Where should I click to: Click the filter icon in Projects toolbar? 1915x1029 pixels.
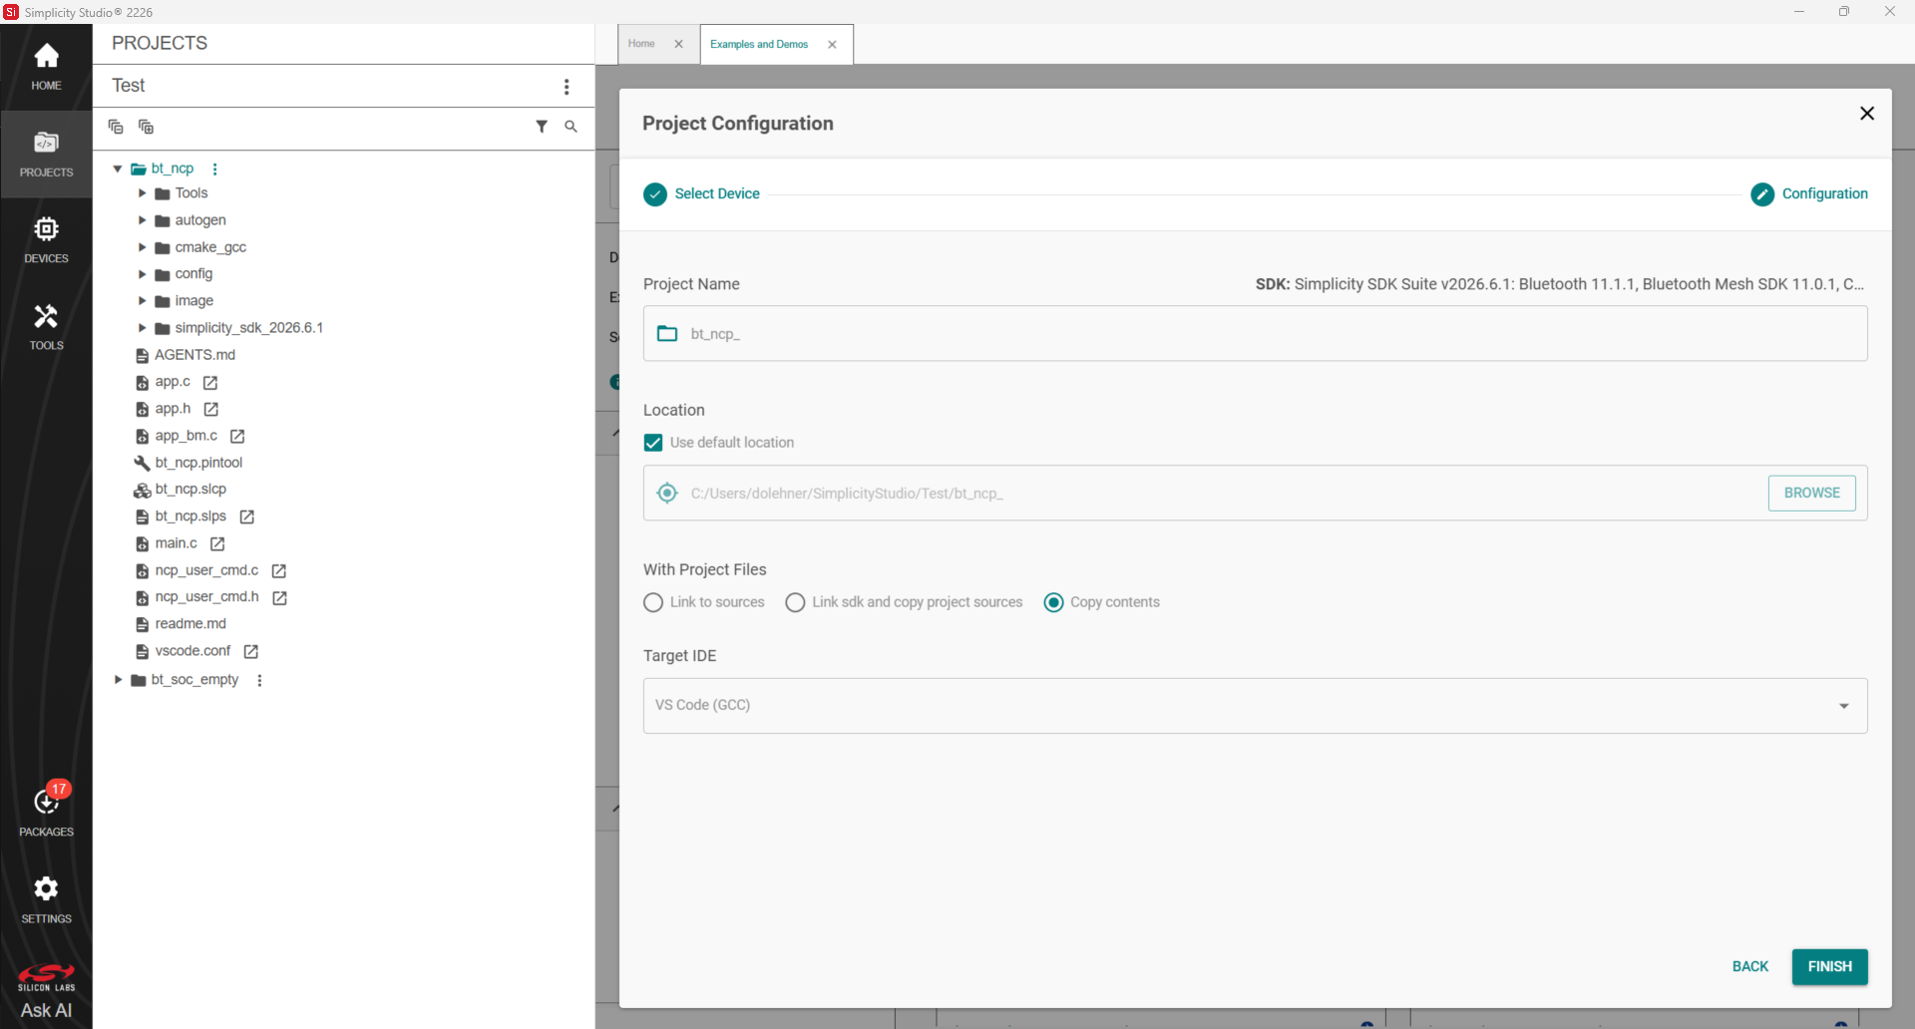click(542, 127)
